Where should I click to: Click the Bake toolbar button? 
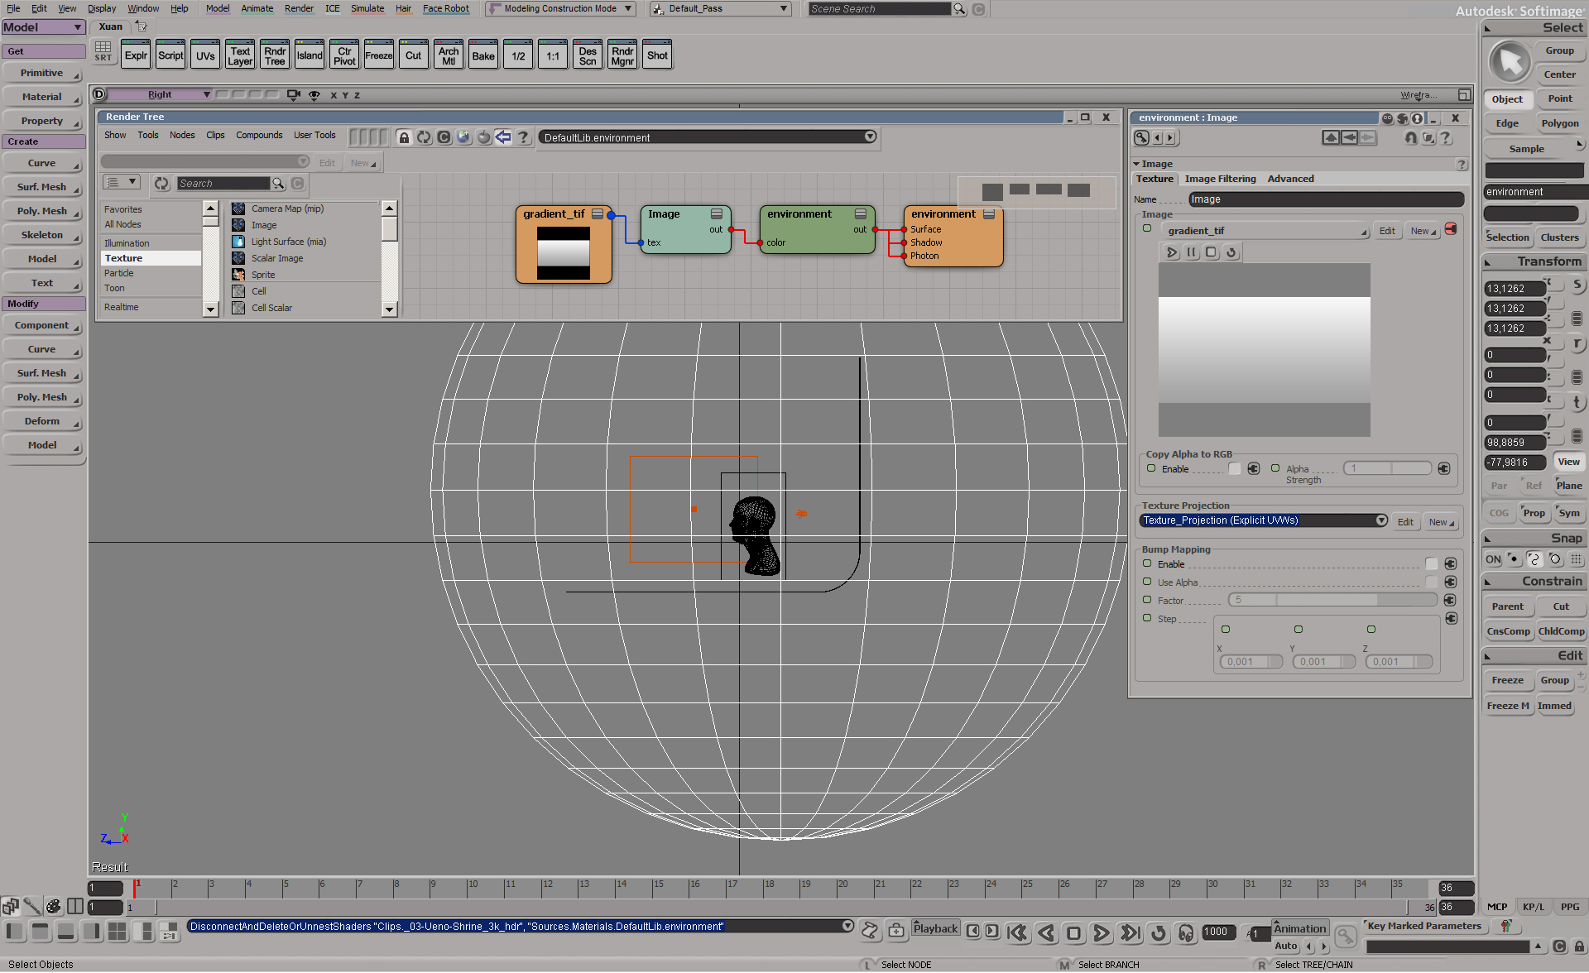coord(483,55)
